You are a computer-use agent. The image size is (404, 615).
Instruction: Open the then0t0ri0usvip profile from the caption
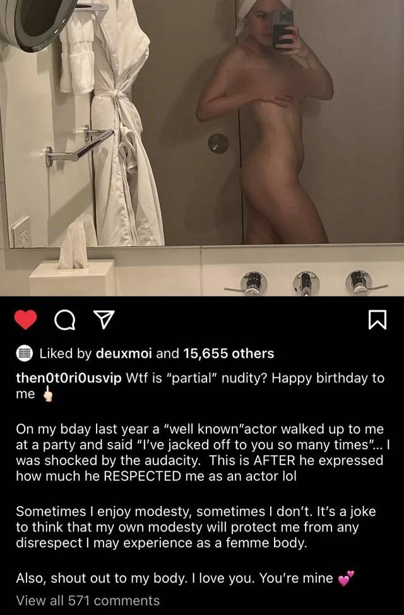69,378
